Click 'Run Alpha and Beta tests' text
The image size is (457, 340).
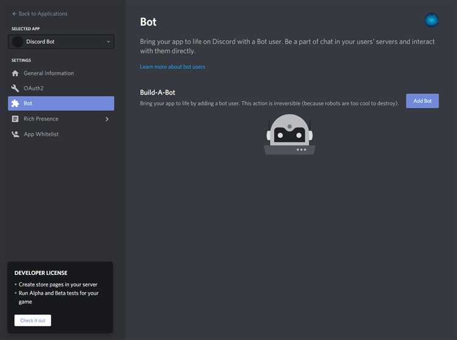(x=58, y=297)
